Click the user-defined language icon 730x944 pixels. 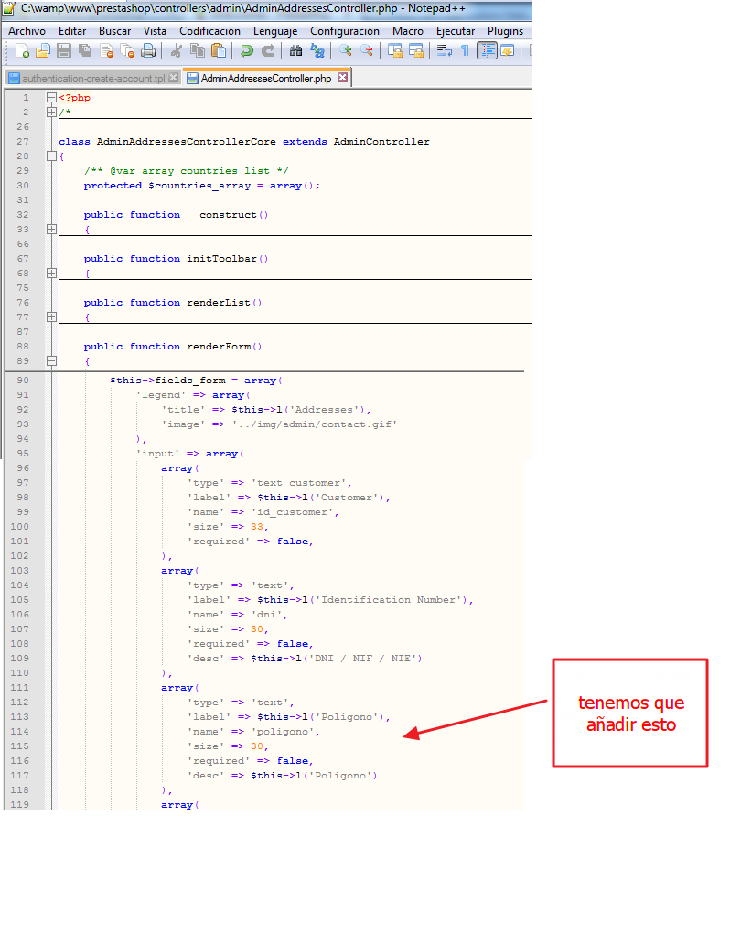(507, 50)
